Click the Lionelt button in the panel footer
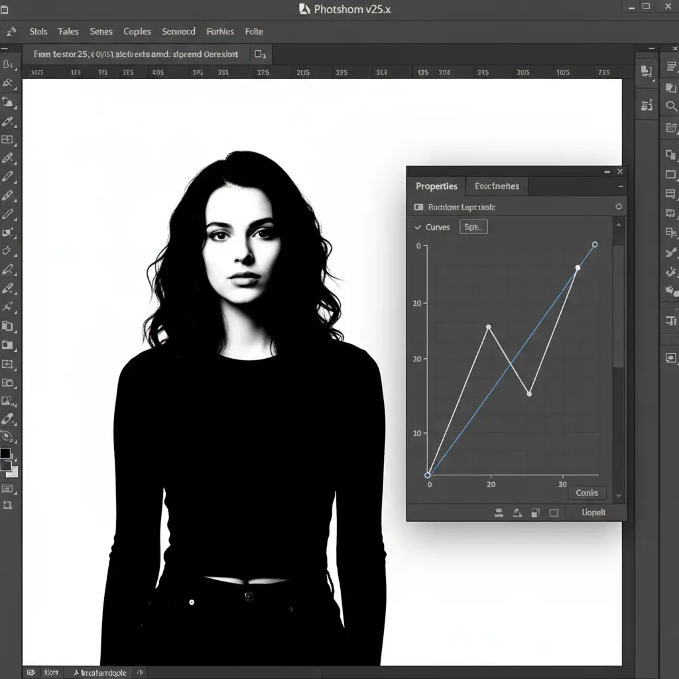This screenshot has width=679, height=679. point(593,513)
